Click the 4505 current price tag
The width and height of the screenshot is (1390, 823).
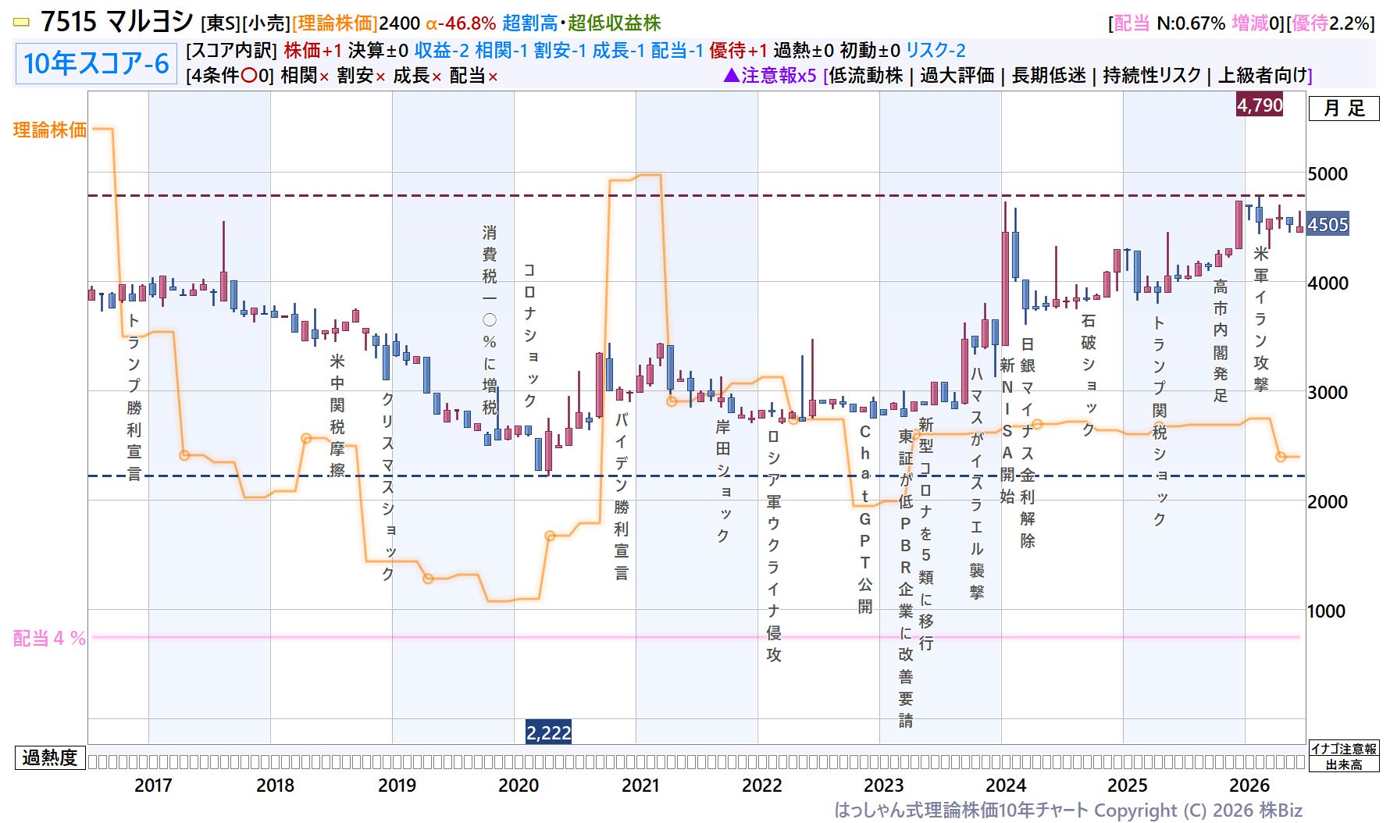[x=1328, y=225]
